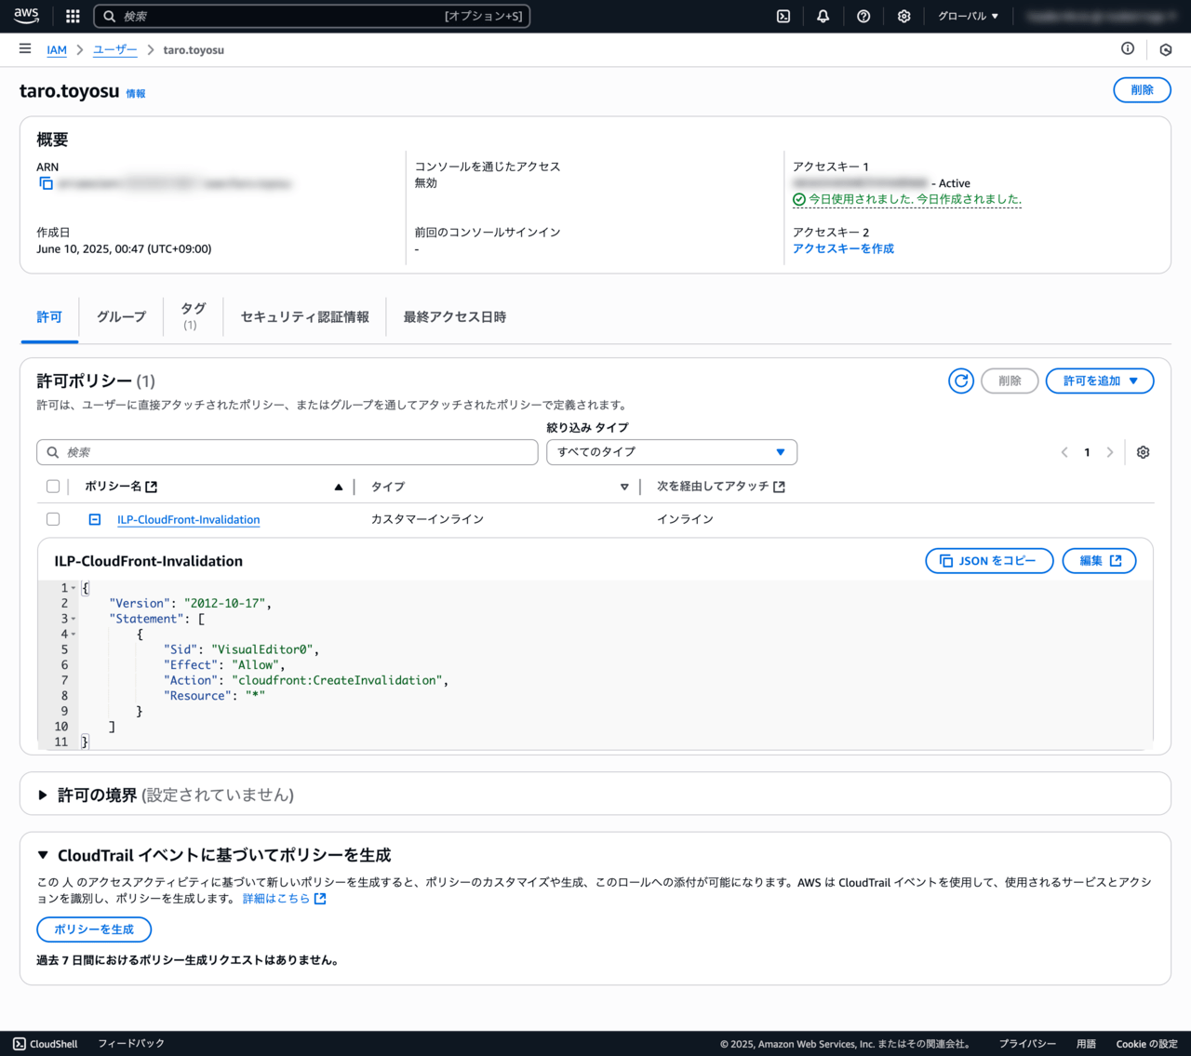Fold JSON code line 1

click(x=74, y=588)
